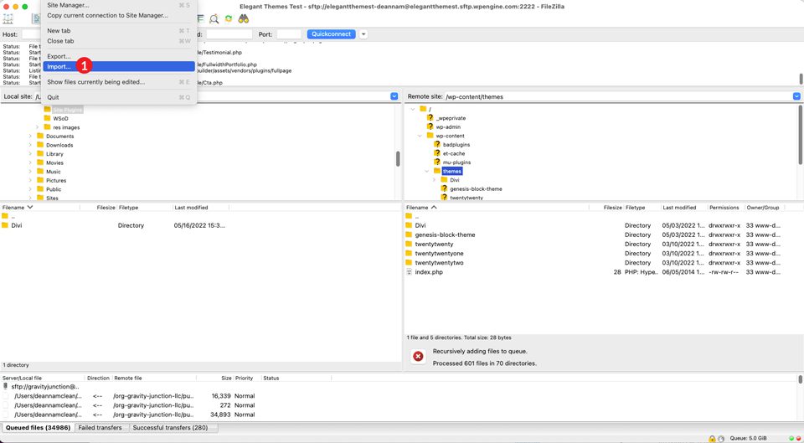
Task: Sort local list by Filetype header
Action: pyautogui.click(x=145, y=208)
